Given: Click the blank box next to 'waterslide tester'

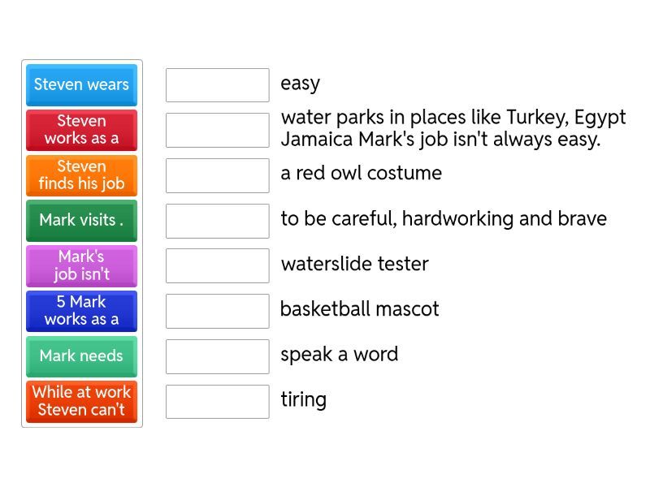Looking at the screenshot, I should [217, 265].
